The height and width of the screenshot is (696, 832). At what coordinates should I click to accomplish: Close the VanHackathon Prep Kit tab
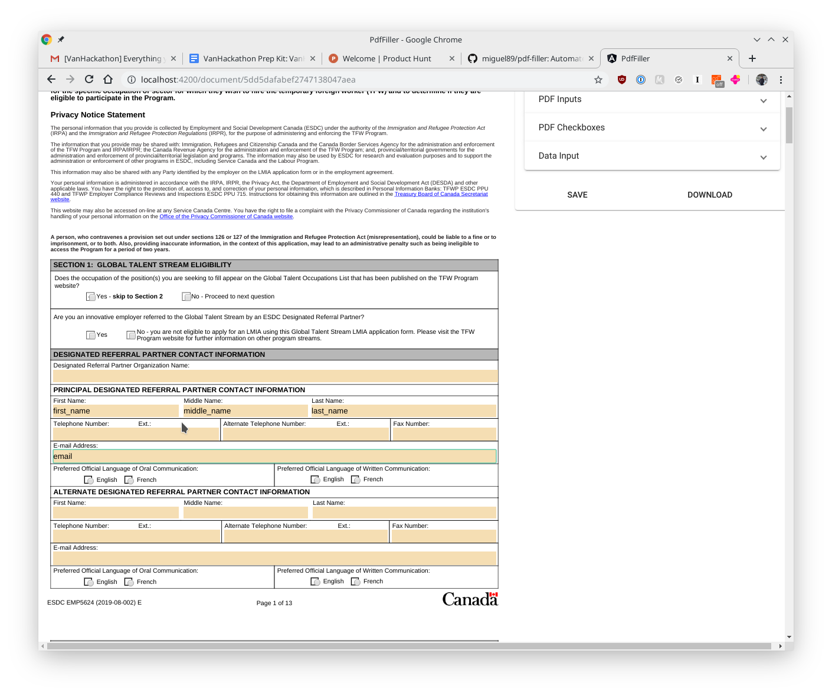tap(313, 58)
